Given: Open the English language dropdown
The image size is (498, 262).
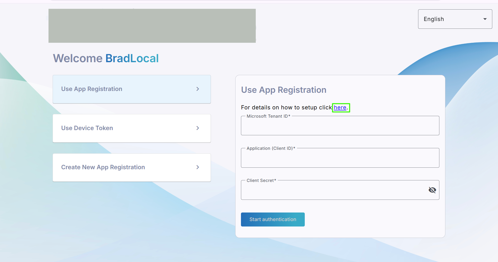Looking at the screenshot, I should pos(454,19).
